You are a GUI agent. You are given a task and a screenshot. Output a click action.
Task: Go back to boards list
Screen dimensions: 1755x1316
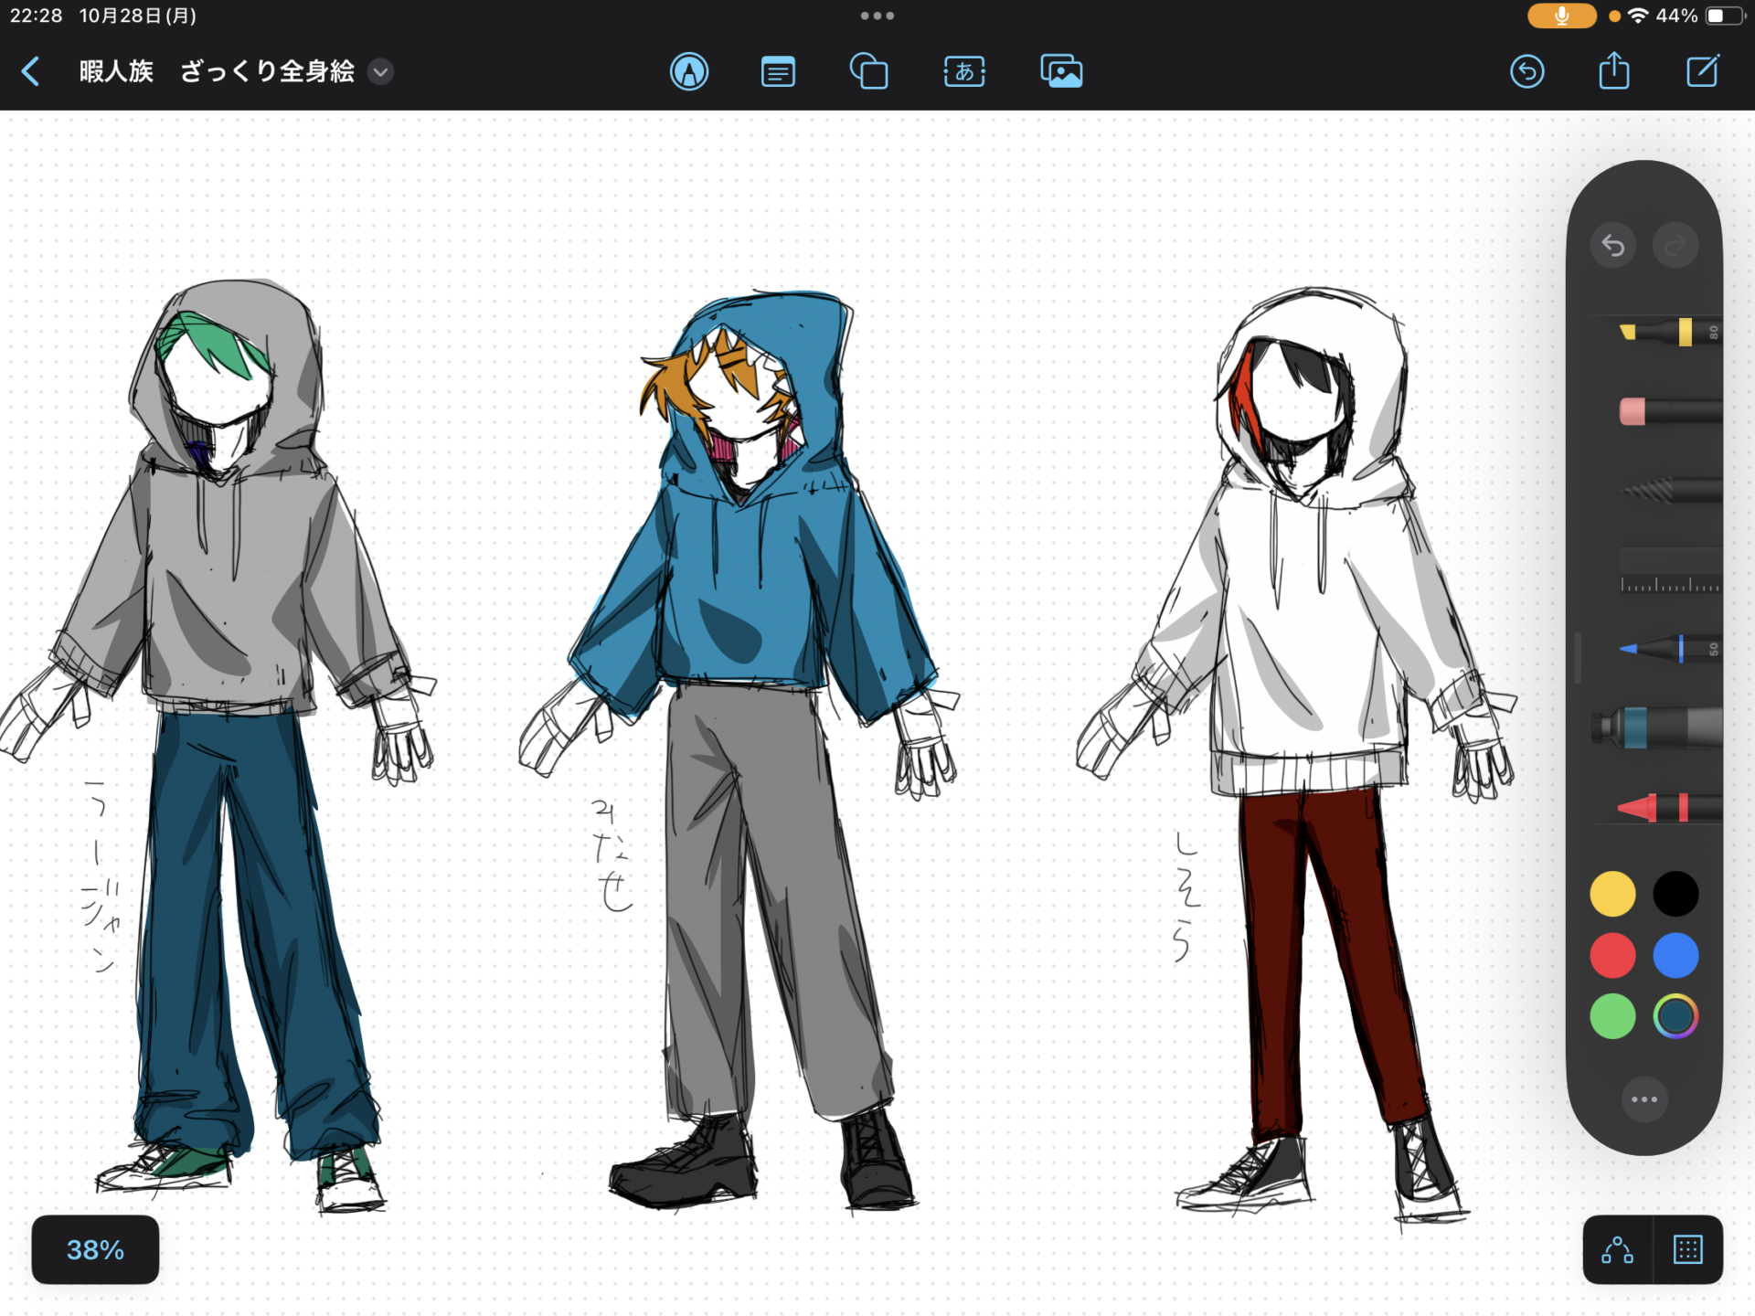click(x=30, y=71)
